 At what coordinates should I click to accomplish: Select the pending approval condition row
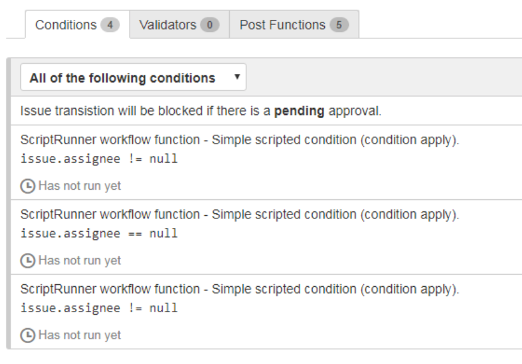[x=266, y=110]
